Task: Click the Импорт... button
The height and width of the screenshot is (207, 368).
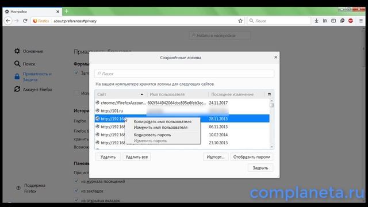Action: pos(216,157)
